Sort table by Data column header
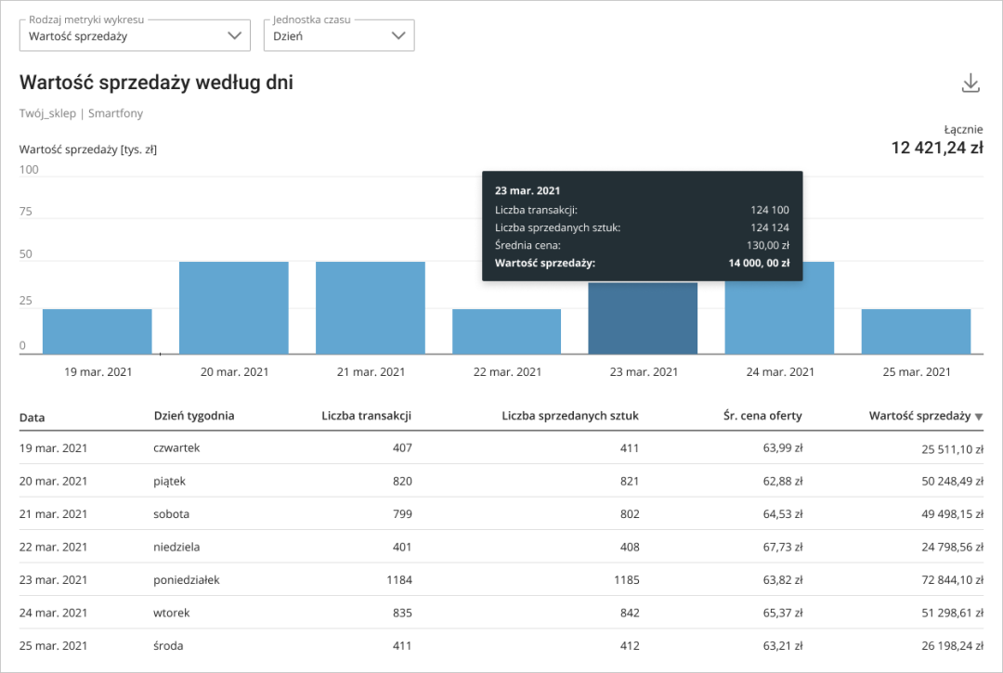Viewport: 1003px width, 673px height. [x=33, y=417]
